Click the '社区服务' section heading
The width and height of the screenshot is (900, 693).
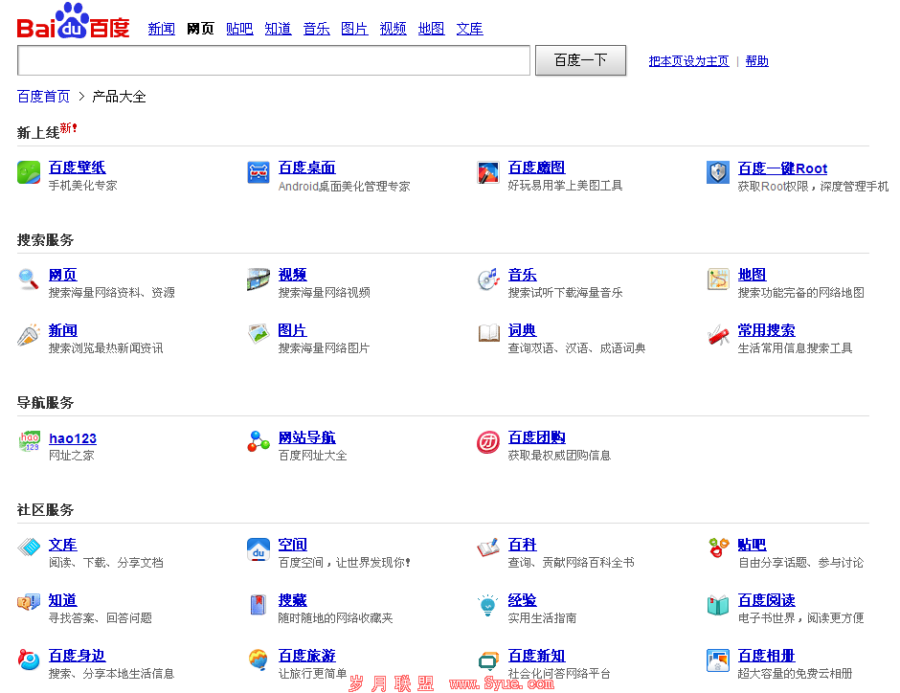(x=45, y=510)
